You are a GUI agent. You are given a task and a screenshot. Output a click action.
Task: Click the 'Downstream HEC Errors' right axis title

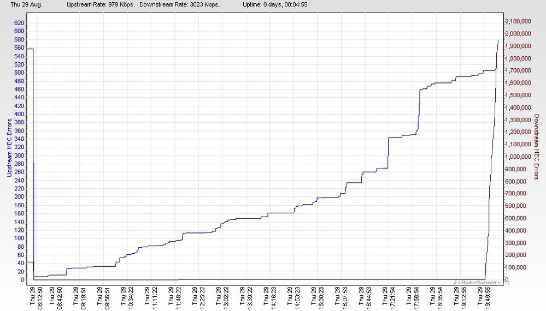pos(536,147)
